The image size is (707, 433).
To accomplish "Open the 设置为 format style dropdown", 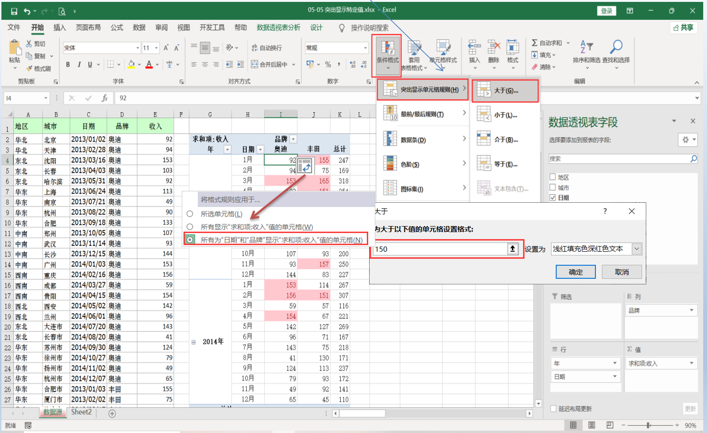I will point(637,249).
